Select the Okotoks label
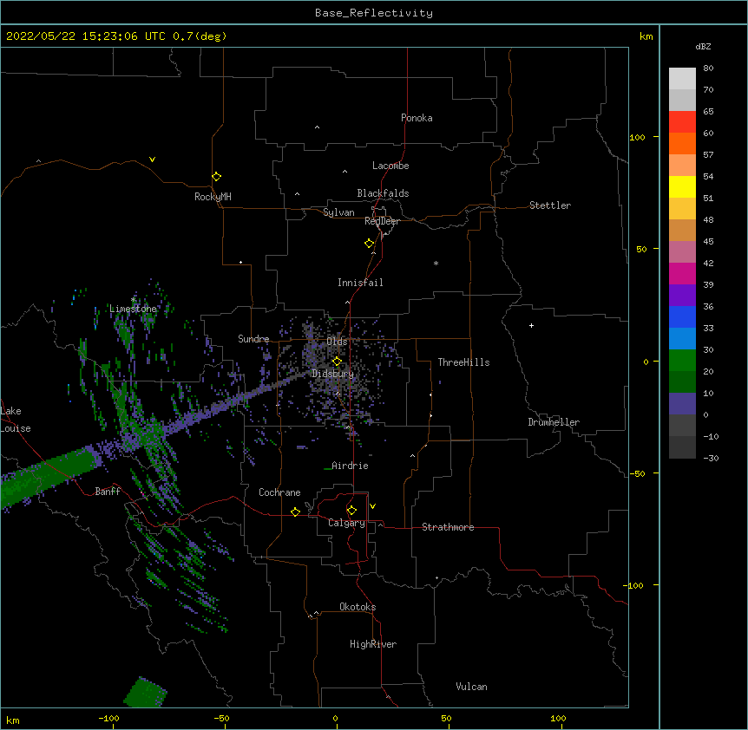 pyautogui.click(x=358, y=607)
